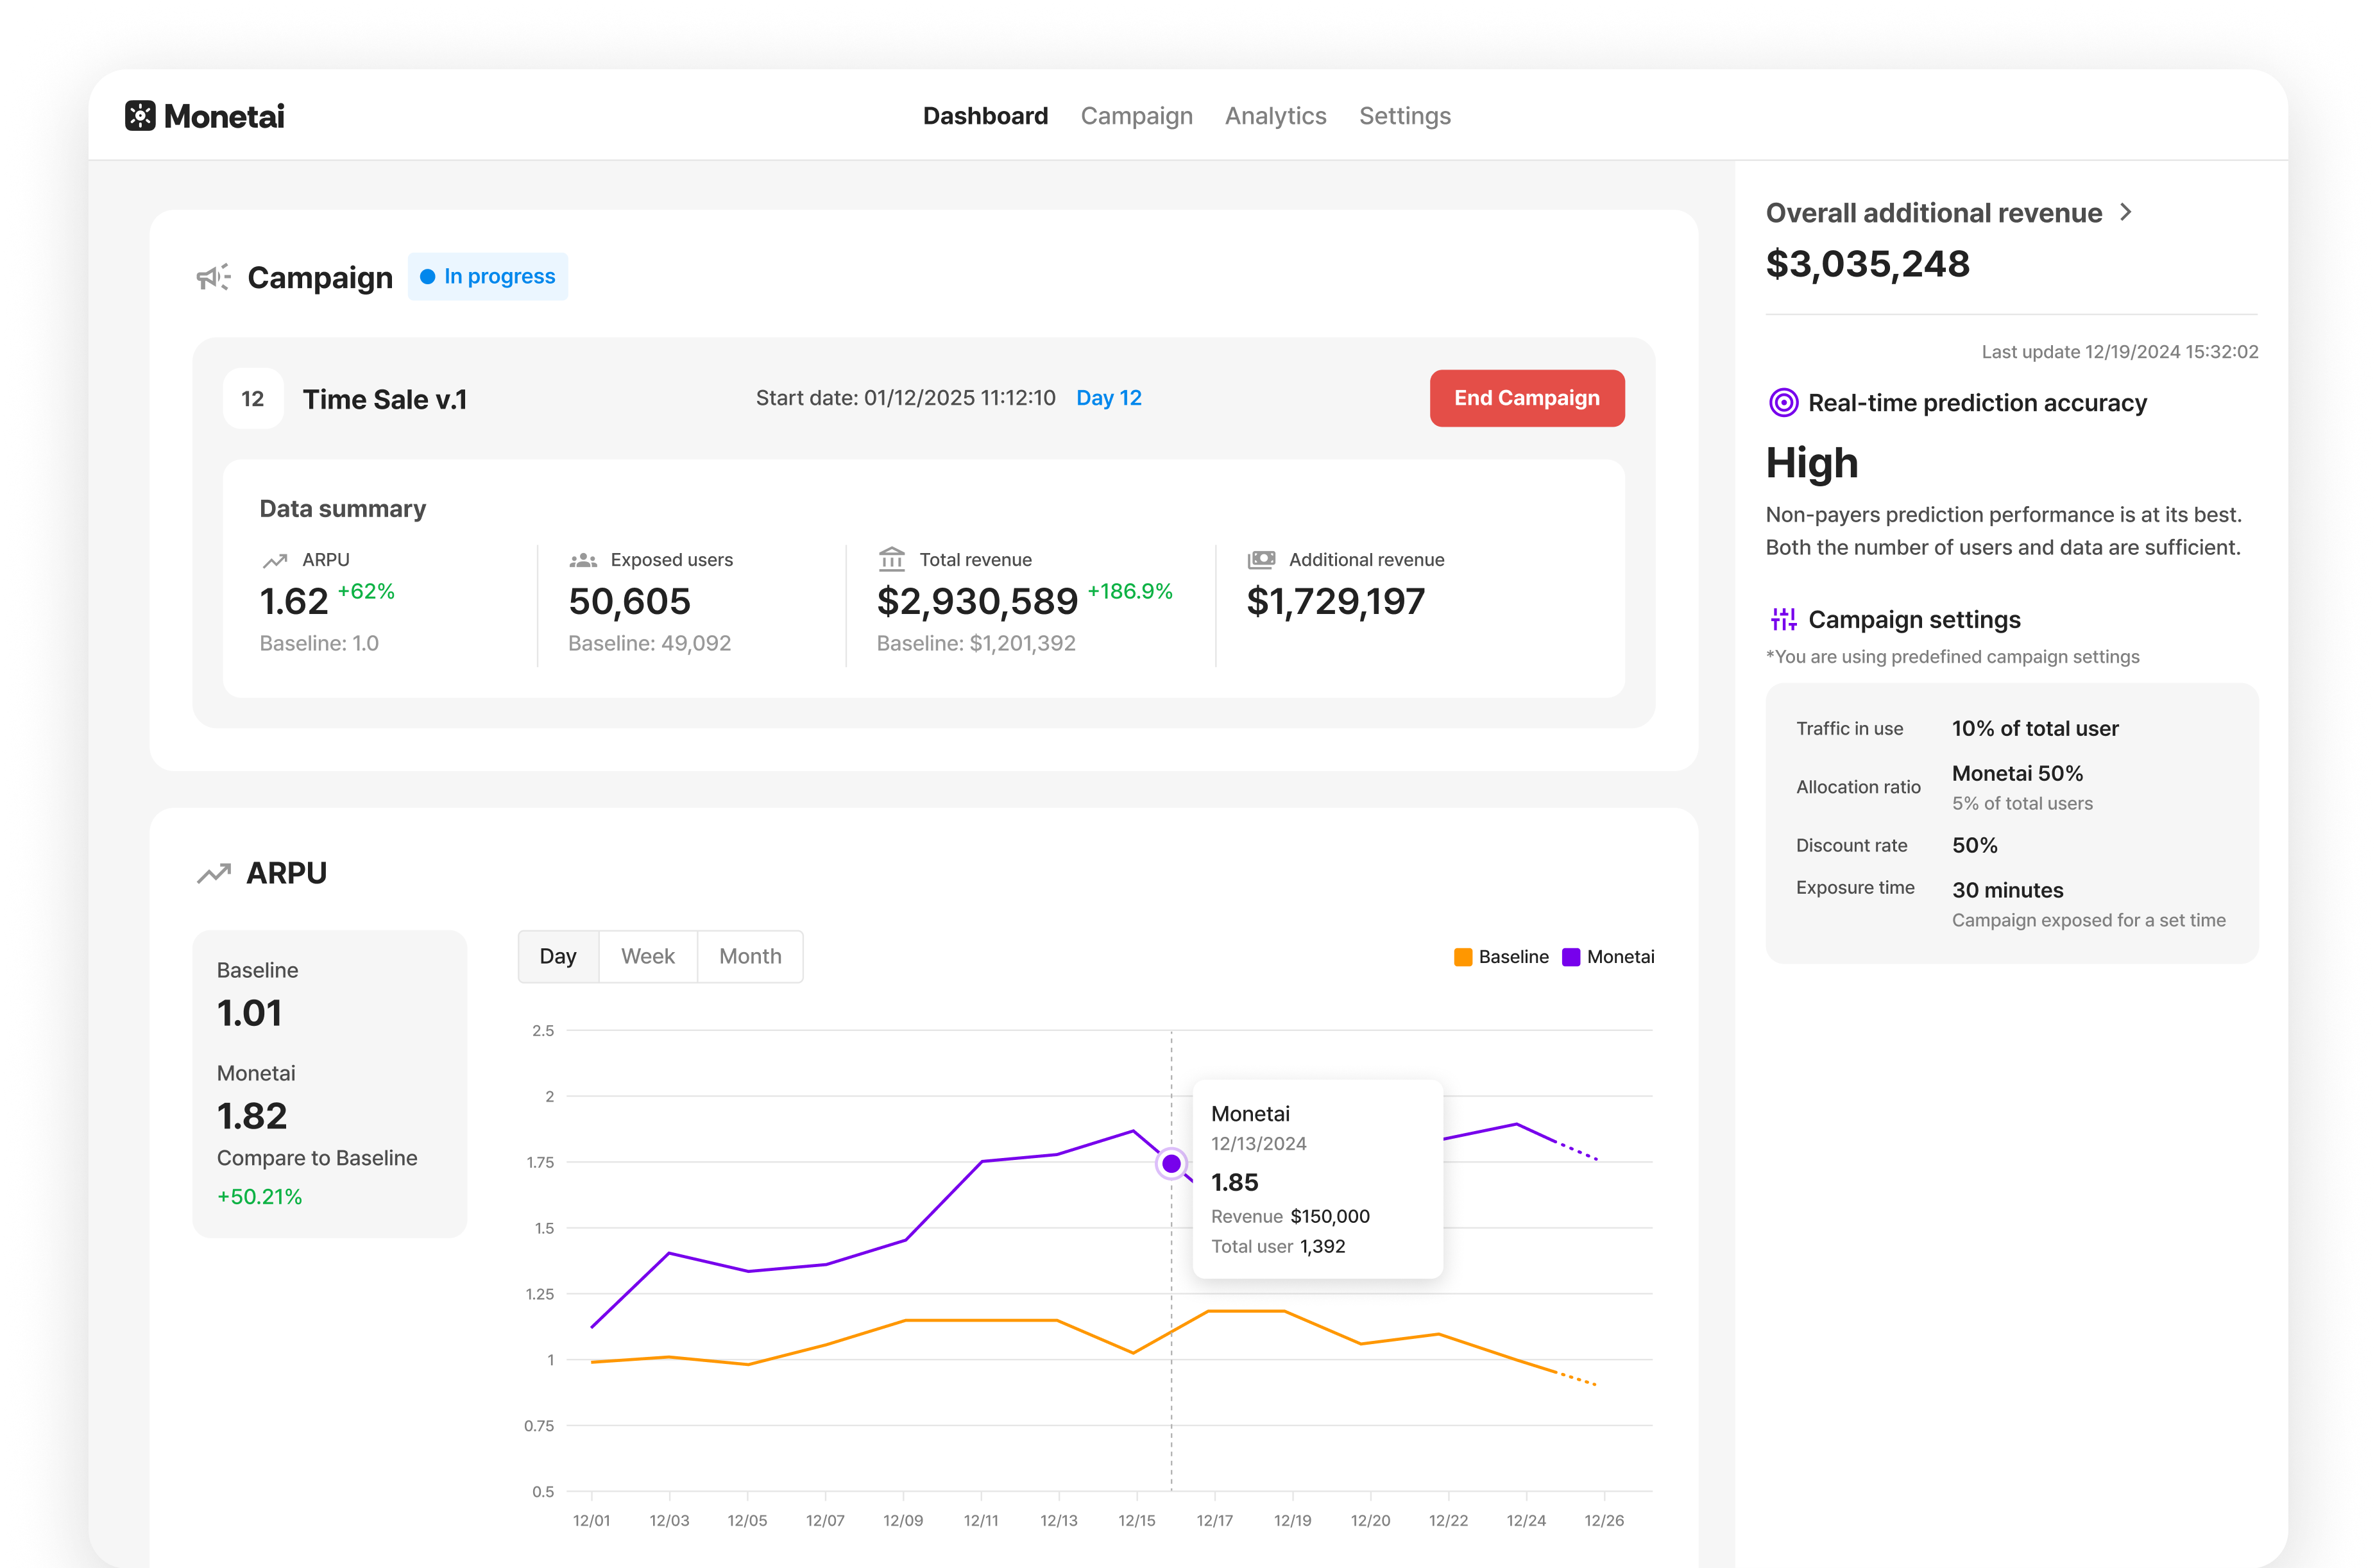Click the Monetai 50% allocation value
The width and height of the screenshot is (2375, 1568).
tap(2017, 773)
